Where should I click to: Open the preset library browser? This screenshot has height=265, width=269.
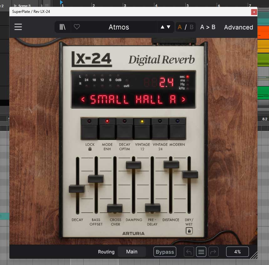point(62,27)
